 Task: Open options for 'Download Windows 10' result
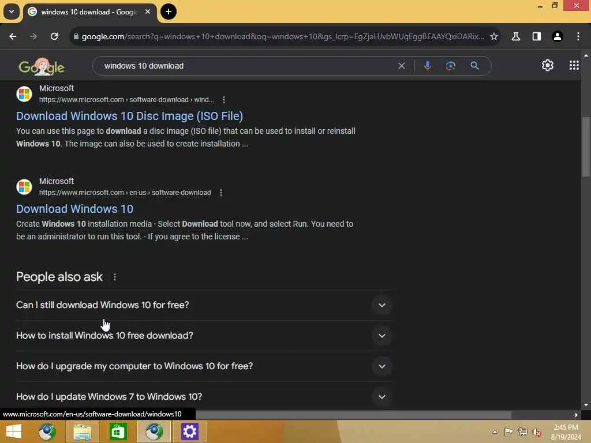[x=221, y=193]
